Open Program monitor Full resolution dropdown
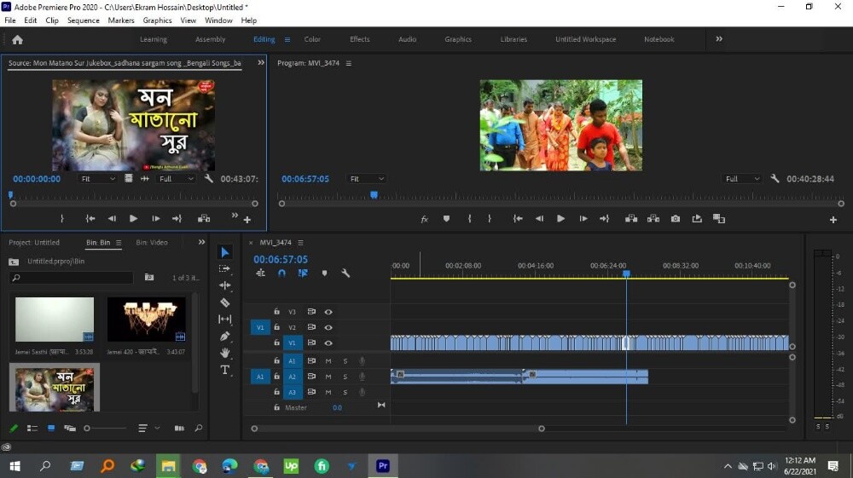 [742, 179]
